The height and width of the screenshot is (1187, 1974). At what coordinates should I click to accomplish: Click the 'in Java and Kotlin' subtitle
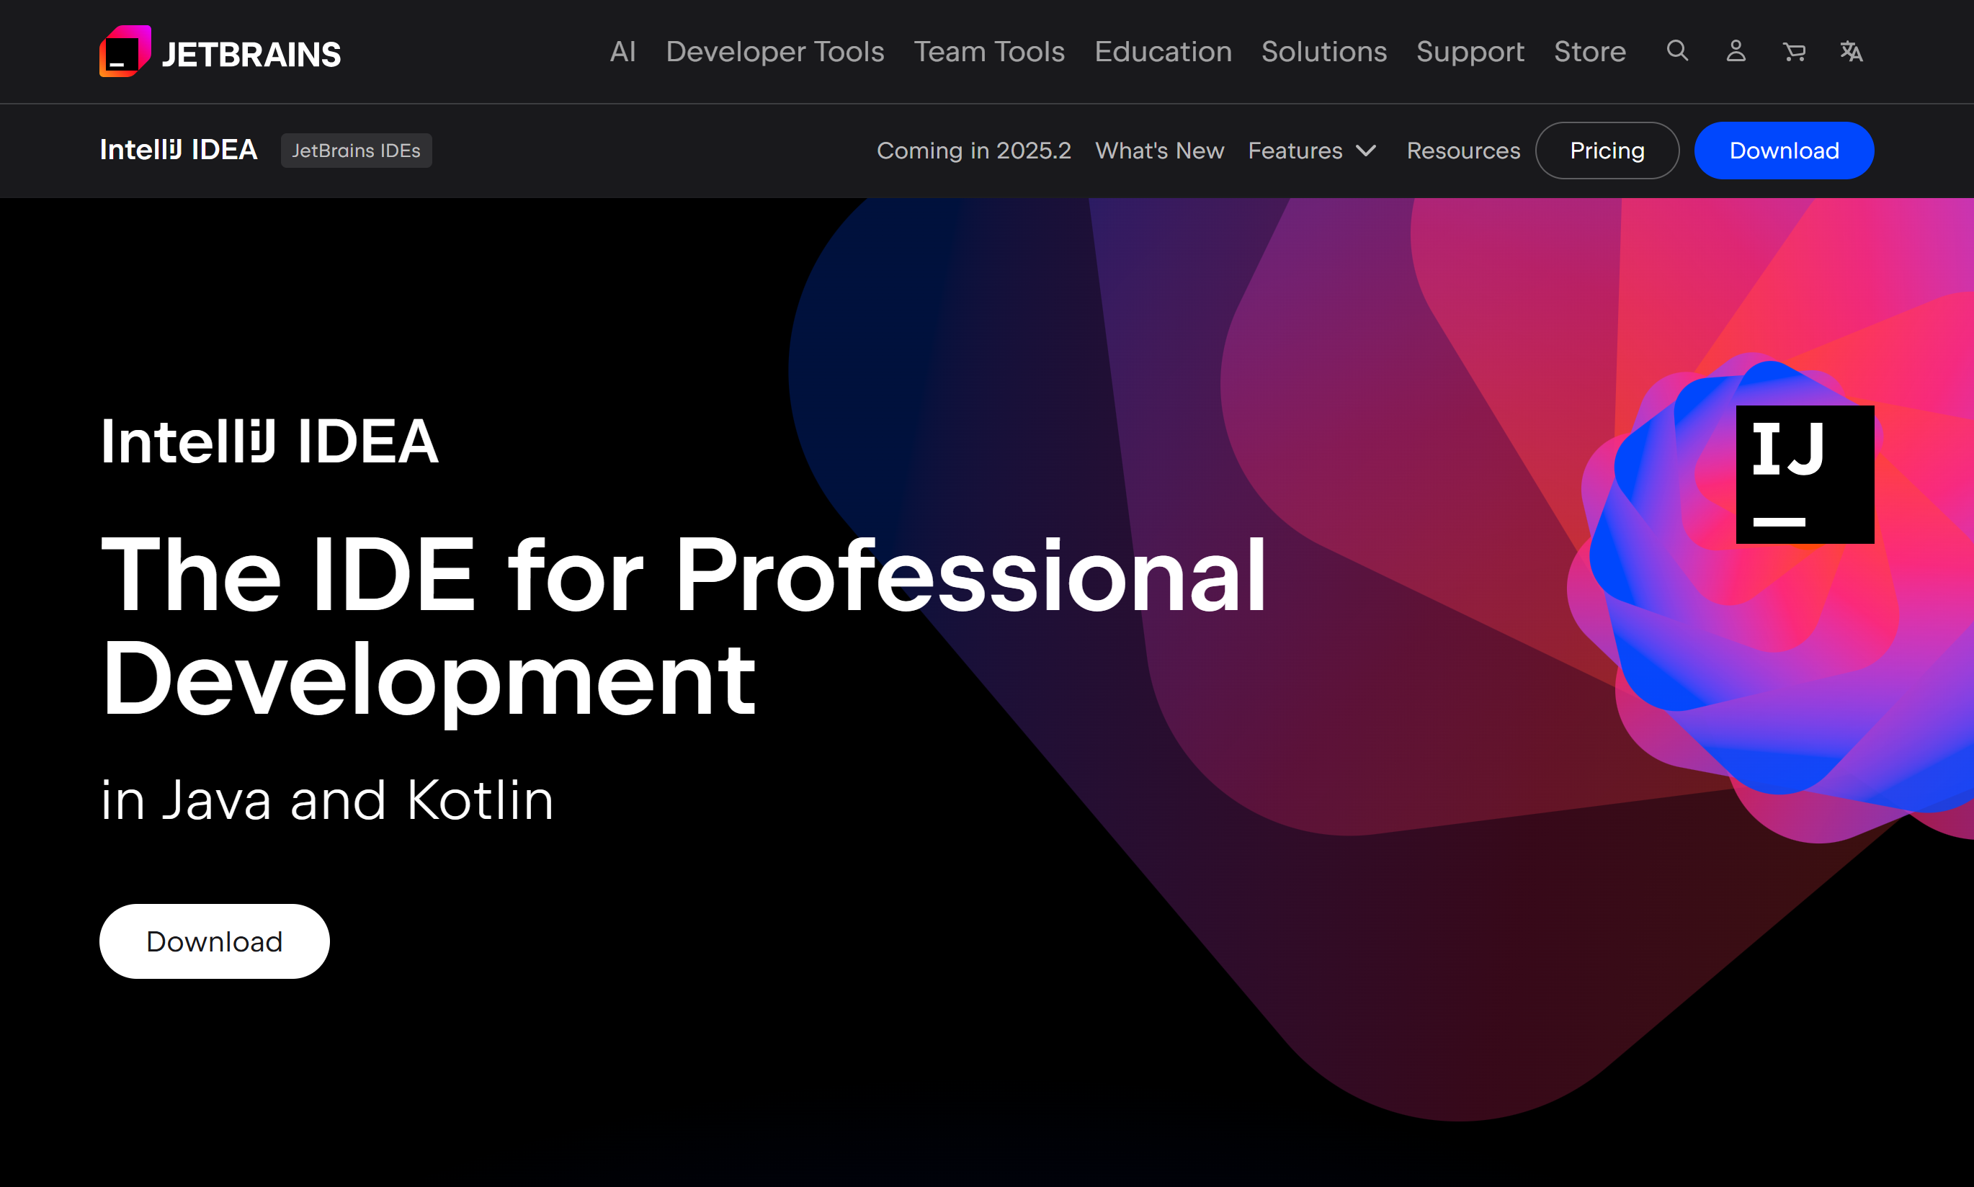[x=327, y=800]
